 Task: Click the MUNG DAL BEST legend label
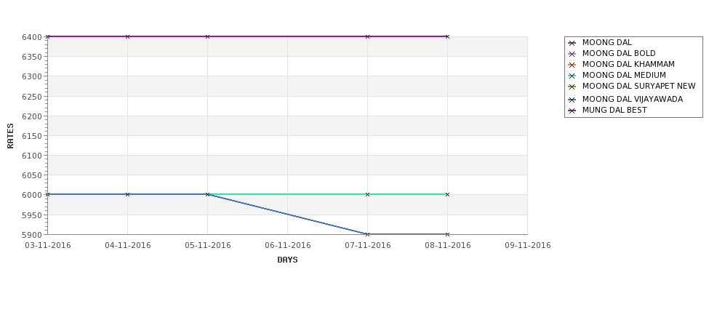(614, 110)
